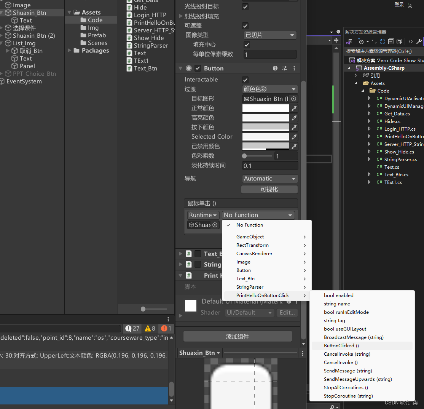424x409 pixels.
Task: Expand Packages folder in Project panel
Action: coord(69,51)
